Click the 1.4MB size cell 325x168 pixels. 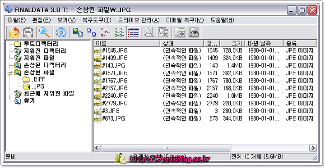click(x=235, y=66)
